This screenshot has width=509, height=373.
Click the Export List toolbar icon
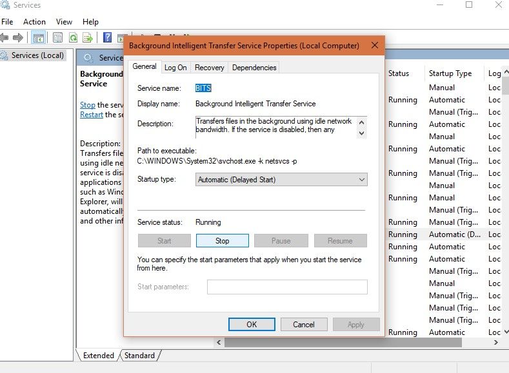tap(88, 38)
